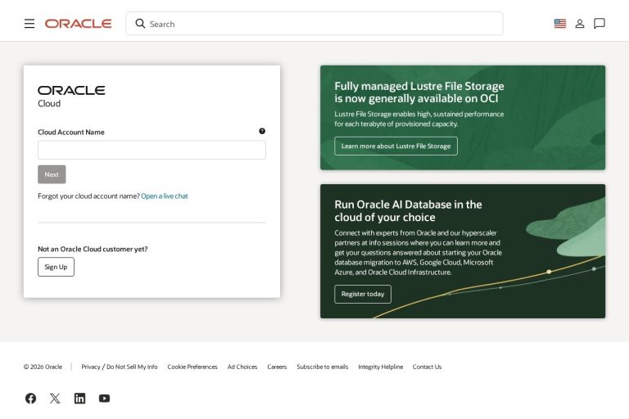Click the Next button

click(x=52, y=174)
